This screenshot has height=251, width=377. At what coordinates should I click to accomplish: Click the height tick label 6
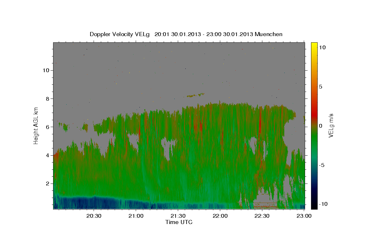point(48,127)
